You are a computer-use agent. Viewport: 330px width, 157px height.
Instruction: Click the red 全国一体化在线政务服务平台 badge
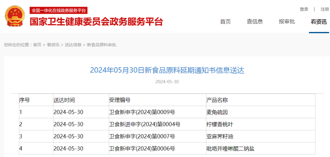(59, 10)
